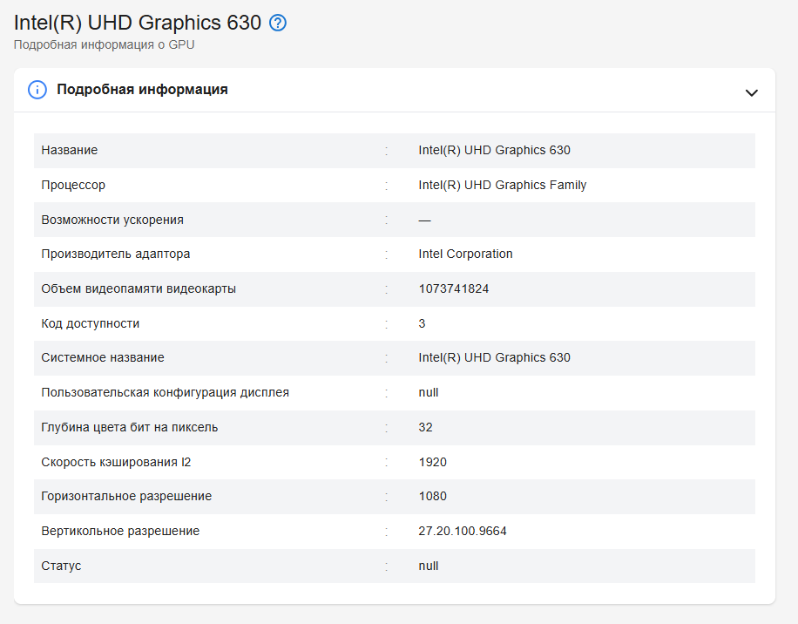The height and width of the screenshot is (624, 798).
Task: Click the info icon next to Подробная информация
Action: click(37, 90)
